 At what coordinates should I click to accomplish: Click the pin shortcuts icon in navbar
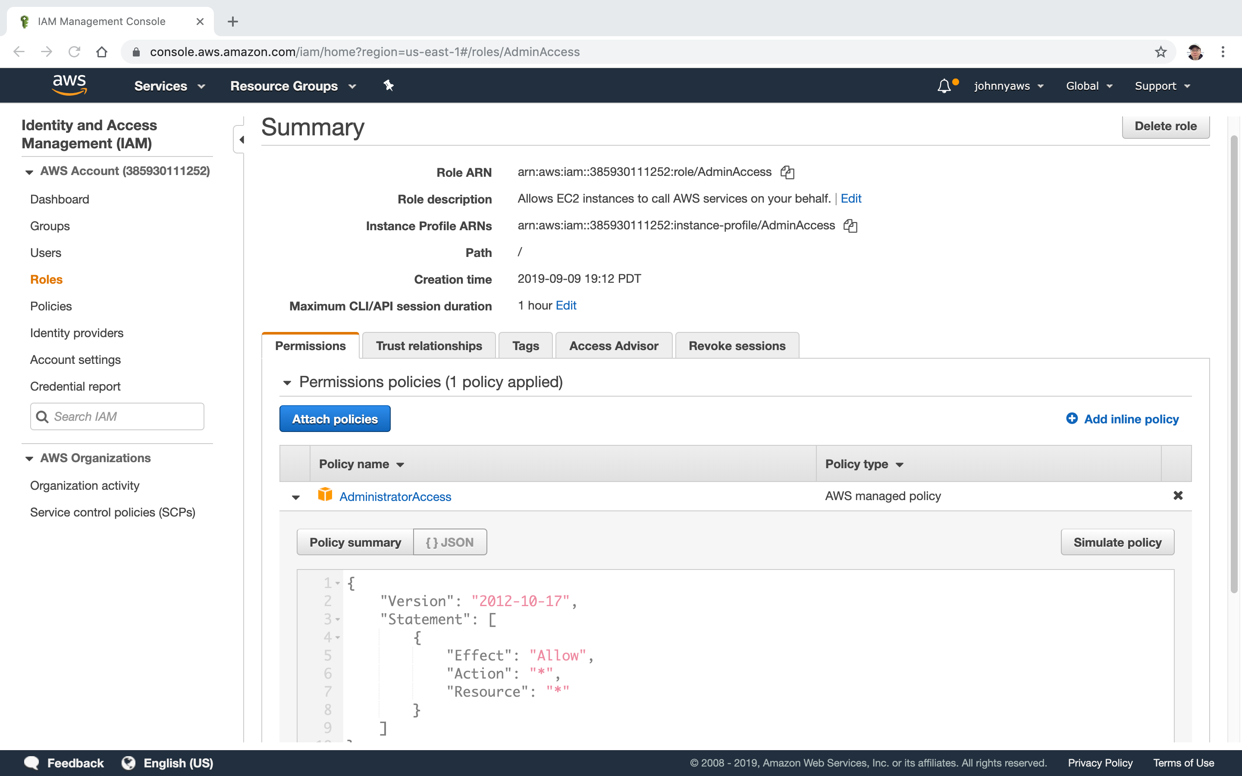point(389,86)
